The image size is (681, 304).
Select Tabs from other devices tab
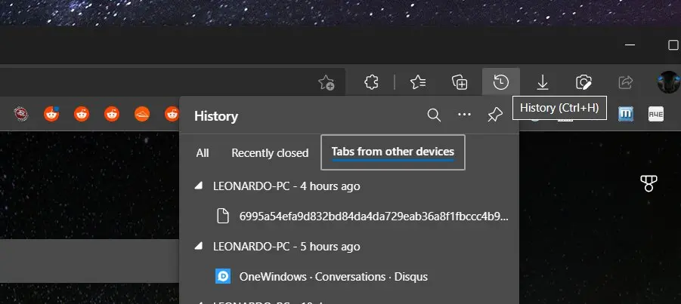[x=392, y=152]
